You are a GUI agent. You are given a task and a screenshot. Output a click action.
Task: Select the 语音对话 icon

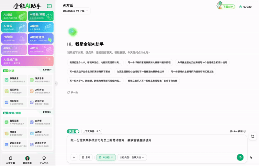(32, 102)
